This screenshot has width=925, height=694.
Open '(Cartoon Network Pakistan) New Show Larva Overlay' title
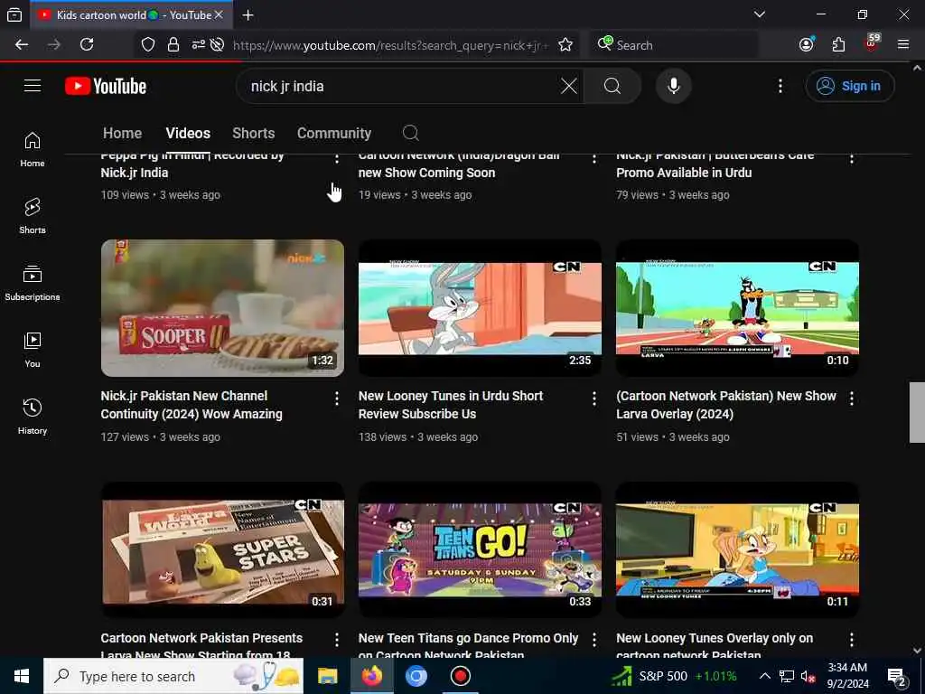pos(726,405)
